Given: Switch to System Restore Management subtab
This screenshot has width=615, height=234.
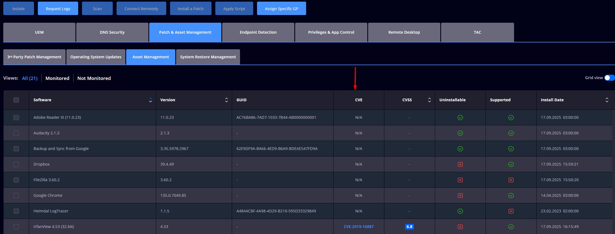Looking at the screenshot, I should pyautogui.click(x=208, y=57).
